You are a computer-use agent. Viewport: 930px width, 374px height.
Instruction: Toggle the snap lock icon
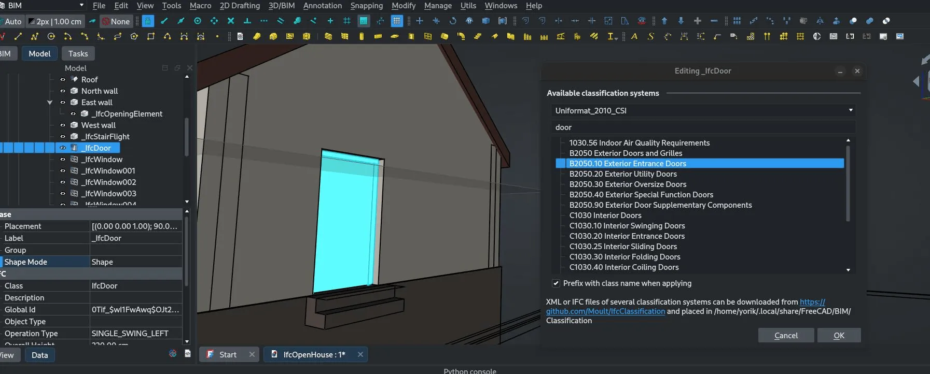tap(148, 21)
